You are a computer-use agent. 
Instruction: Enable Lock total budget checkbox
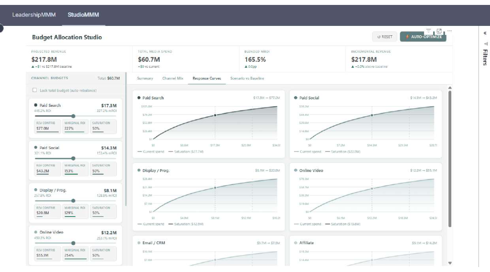(x=35, y=90)
